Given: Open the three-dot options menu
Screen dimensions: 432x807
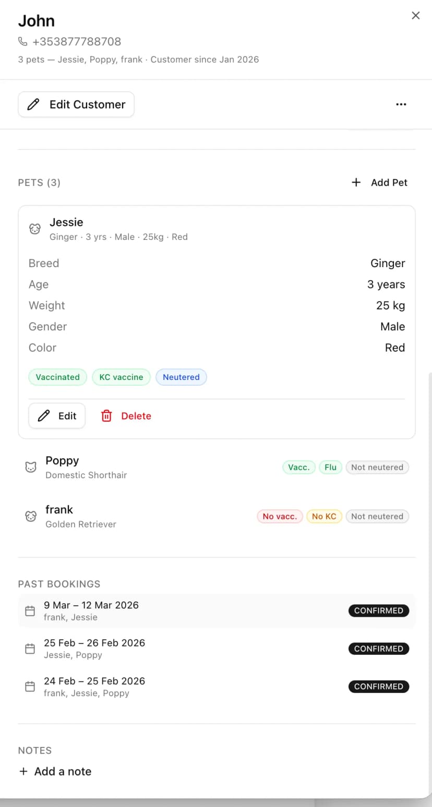Looking at the screenshot, I should (401, 104).
